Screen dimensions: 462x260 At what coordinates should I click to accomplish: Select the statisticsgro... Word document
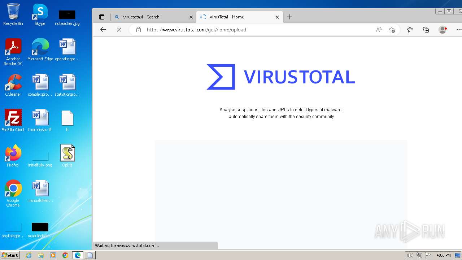pyautogui.click(x=67, y=85)
